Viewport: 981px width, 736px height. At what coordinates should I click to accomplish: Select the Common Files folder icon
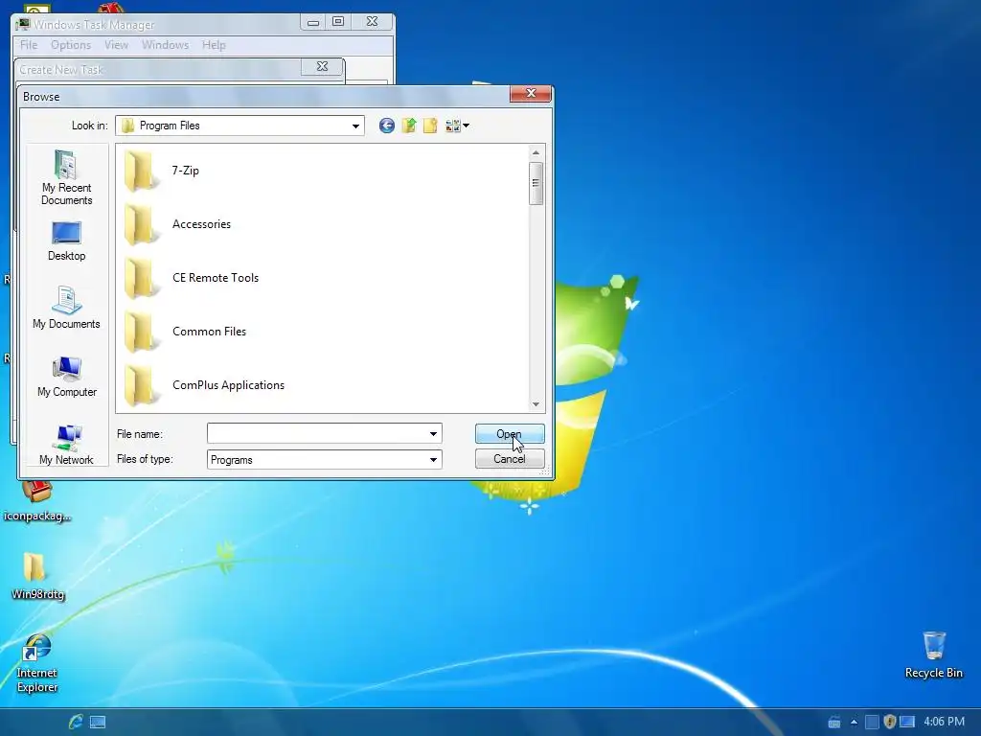140,332
